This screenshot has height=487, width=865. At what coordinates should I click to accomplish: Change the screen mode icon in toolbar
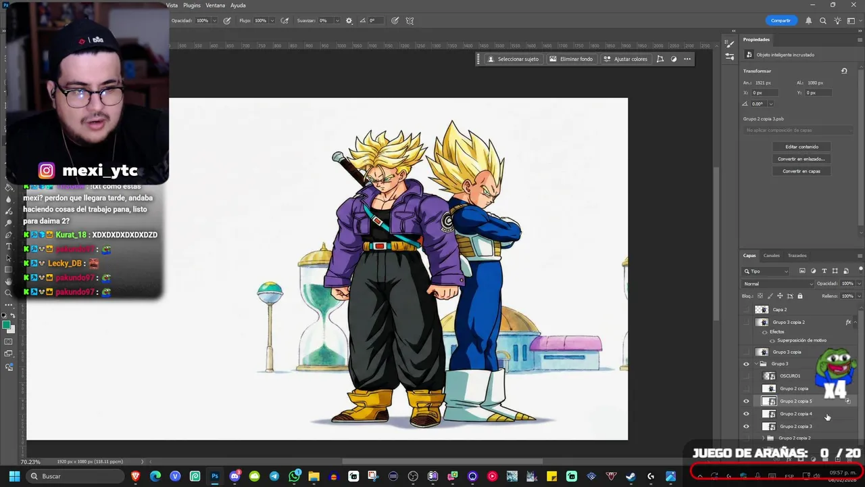point(8,354)
